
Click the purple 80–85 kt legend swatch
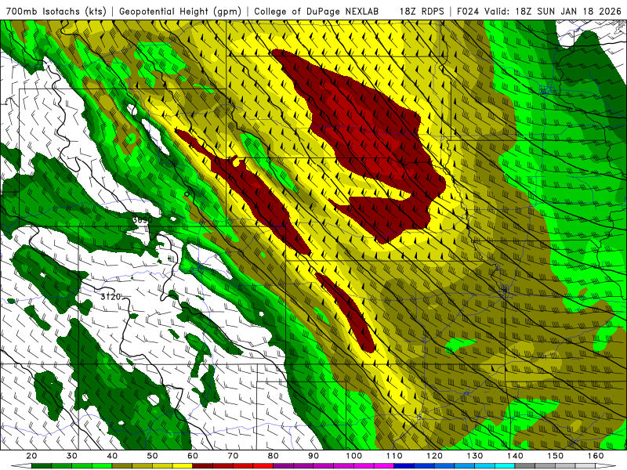(283, 466)
